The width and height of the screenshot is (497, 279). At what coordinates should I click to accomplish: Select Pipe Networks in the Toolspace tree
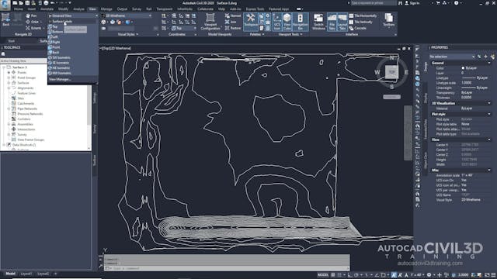click(x=27, y=108)
